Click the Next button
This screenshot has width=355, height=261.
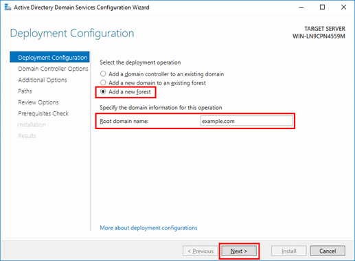(x=239, y=251)
